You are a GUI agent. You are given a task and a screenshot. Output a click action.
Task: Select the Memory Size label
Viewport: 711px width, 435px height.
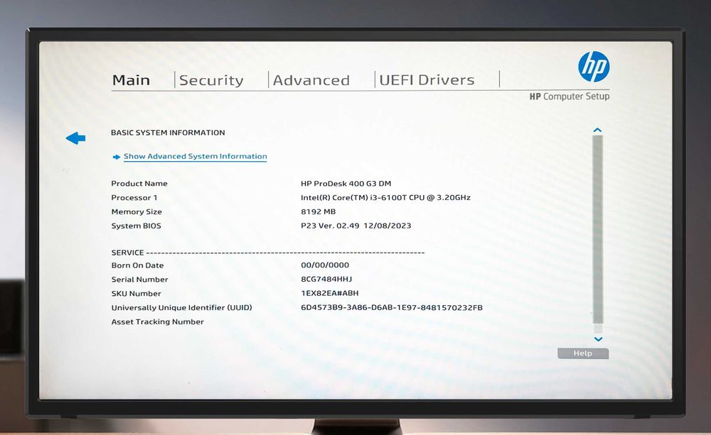(x=137, y=211)
